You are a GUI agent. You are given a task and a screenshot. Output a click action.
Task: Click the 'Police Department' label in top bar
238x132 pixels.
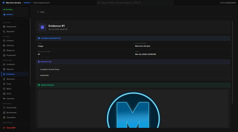[42, 3]
